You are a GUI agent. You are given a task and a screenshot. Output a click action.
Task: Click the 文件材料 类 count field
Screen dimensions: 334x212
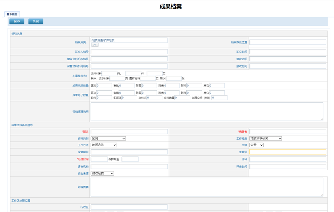109,73
